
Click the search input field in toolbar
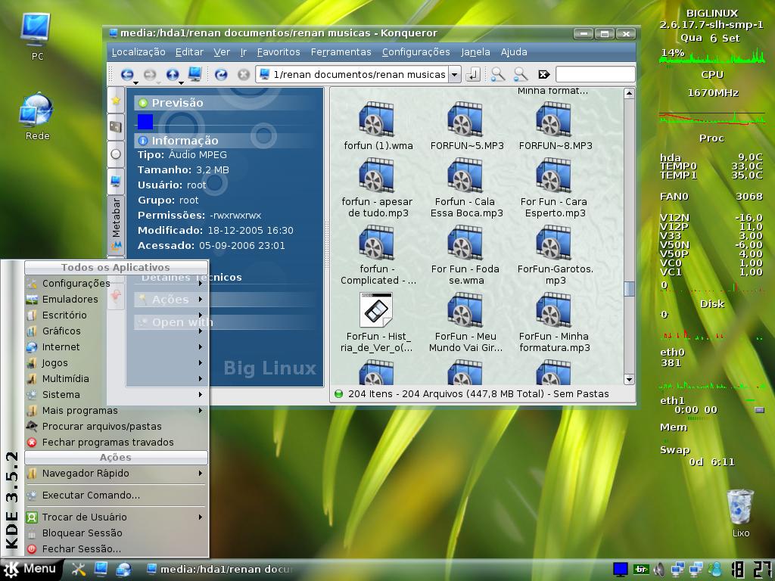(595, 75)
